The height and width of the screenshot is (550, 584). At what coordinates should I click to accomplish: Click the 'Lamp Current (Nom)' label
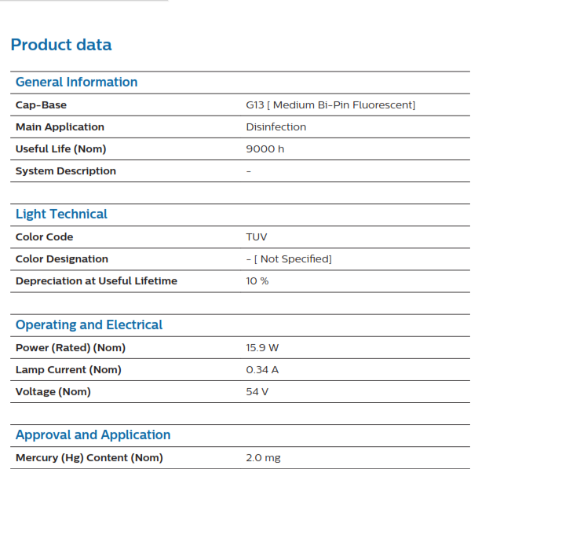[68, 370]
